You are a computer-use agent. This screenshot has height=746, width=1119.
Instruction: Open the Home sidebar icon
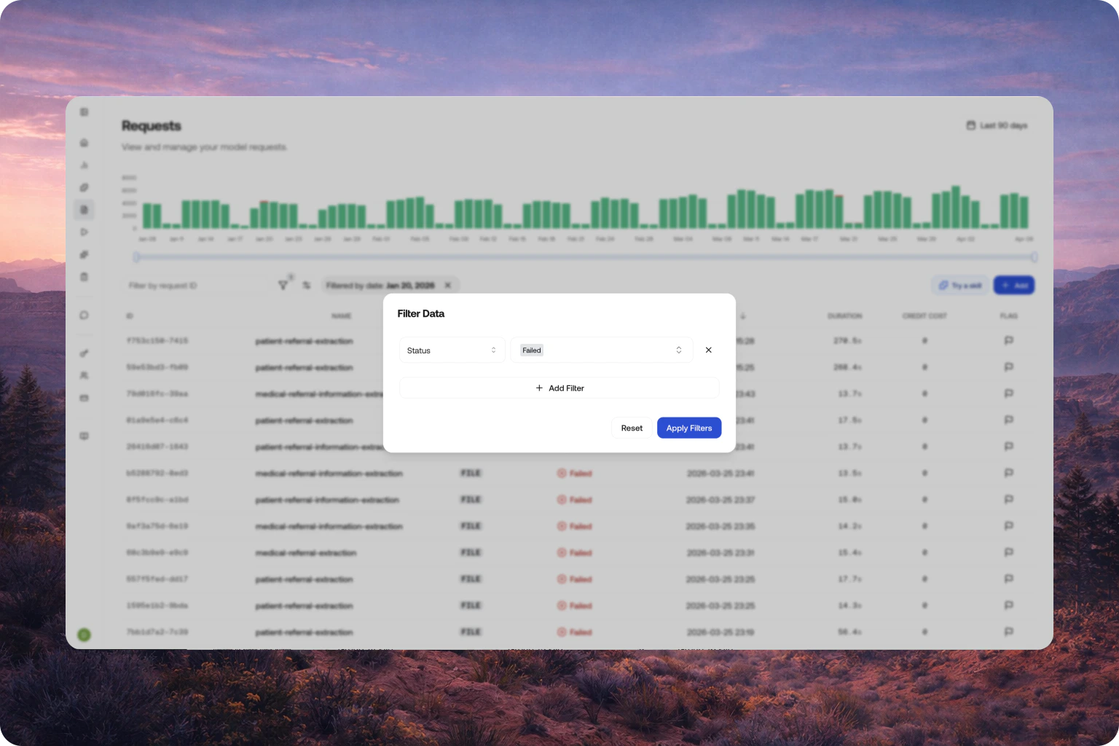pyautogui.click(x=85, y=143)
